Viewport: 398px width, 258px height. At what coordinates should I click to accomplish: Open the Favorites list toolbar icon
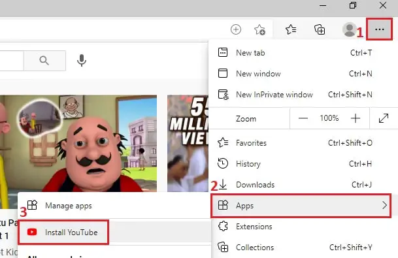pos(291,29)
